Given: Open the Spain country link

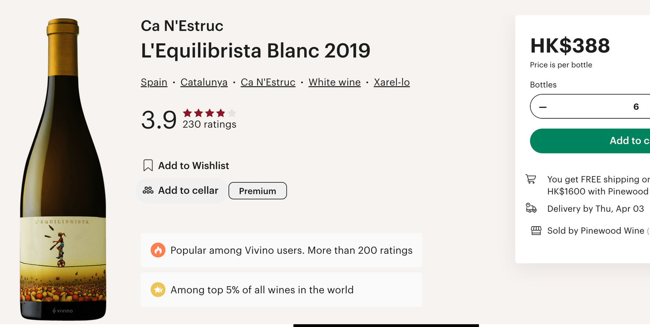Looking at the screenshot, I should (154, 82).
